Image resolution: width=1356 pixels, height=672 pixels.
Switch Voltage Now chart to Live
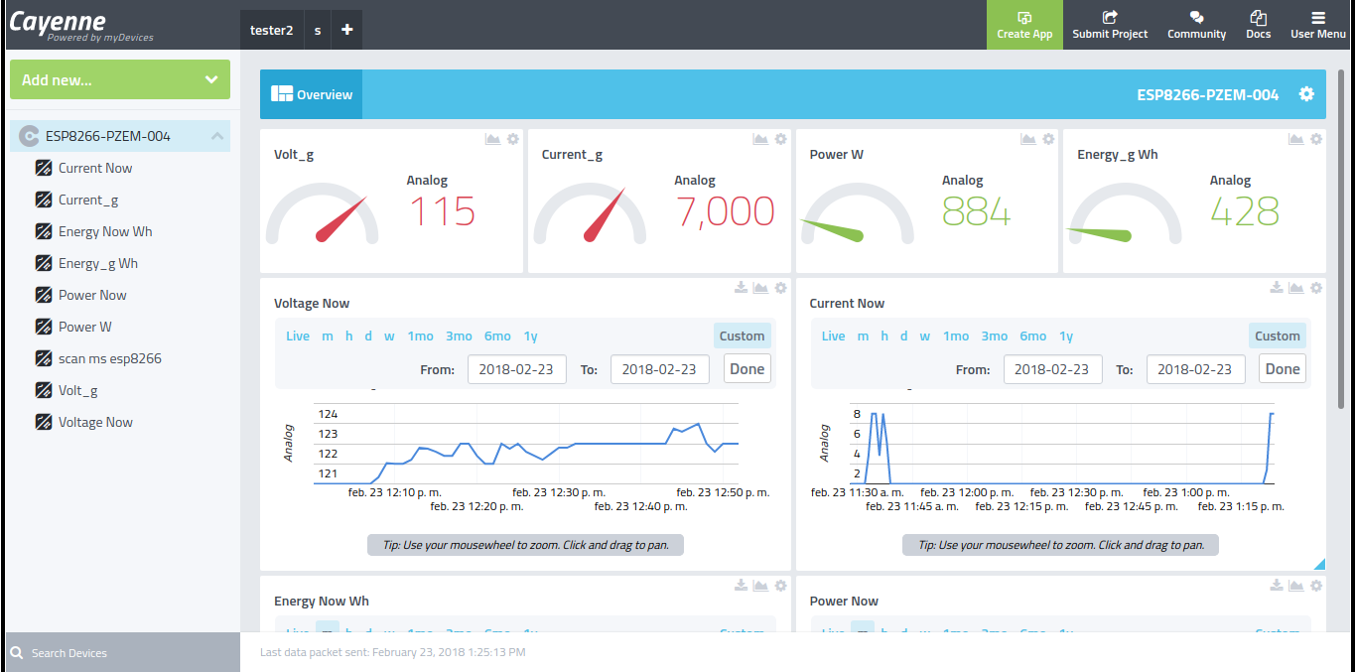(298, 336)
